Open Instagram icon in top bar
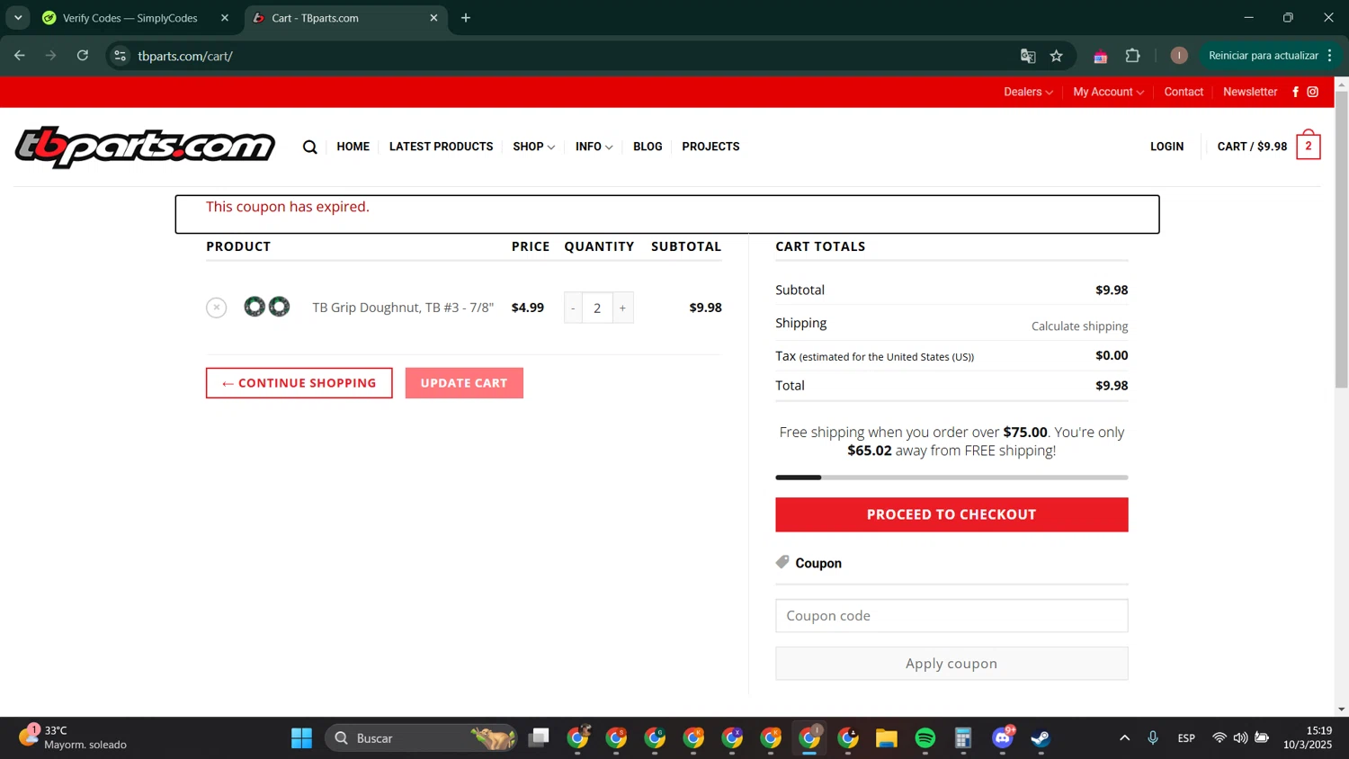 tap(1312, 92)
